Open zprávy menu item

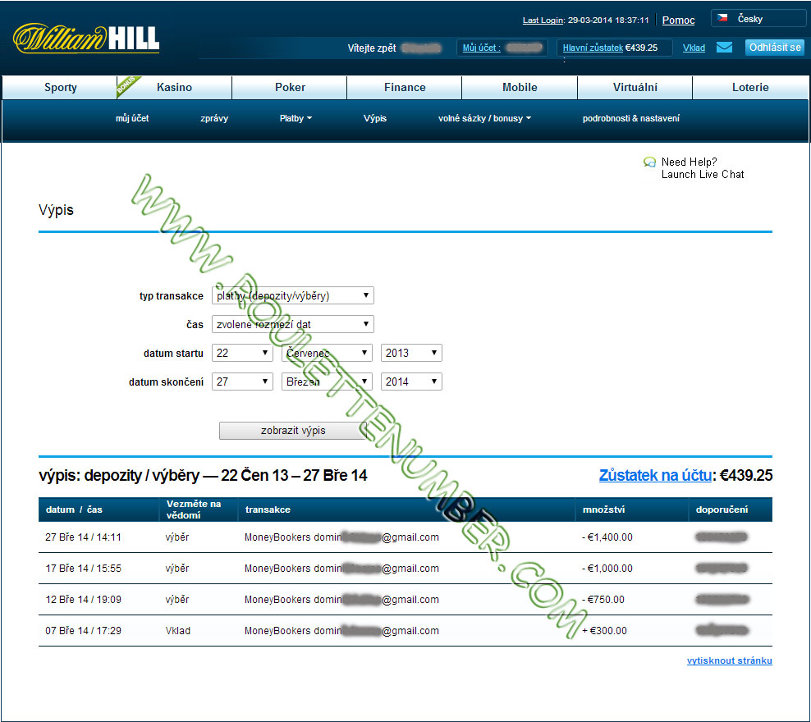[x=214, y=118]
